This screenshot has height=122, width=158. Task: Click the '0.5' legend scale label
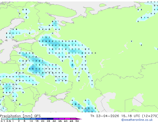click(9, 121)
